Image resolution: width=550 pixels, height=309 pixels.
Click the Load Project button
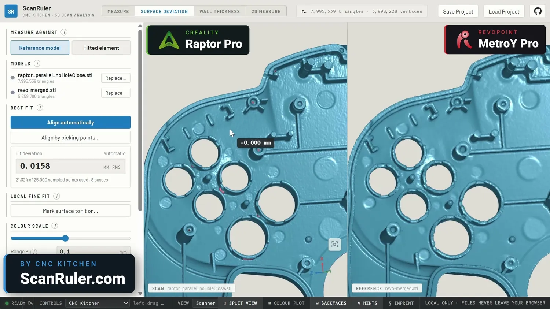(504, 11)
